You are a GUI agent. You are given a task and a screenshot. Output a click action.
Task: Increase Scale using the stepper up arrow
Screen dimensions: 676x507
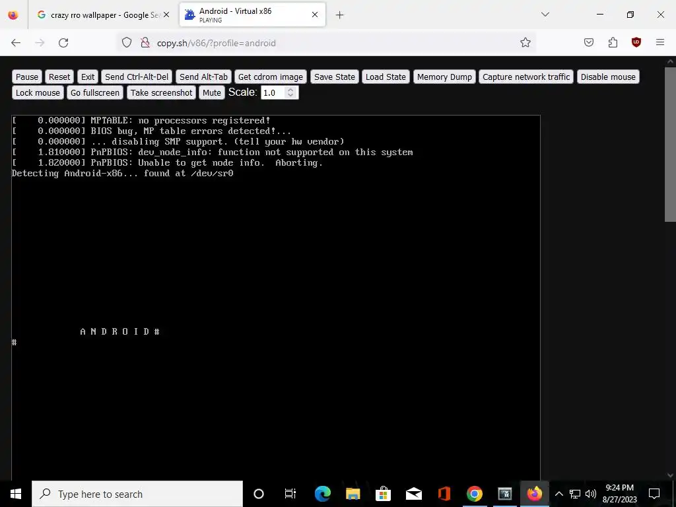click(290, 90)
